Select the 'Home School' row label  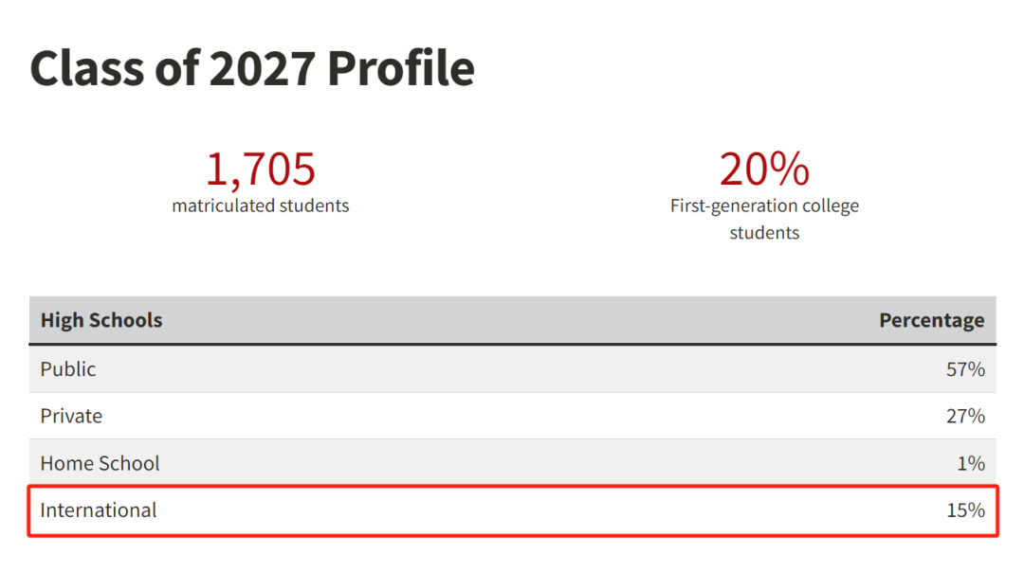click(100, 463)
